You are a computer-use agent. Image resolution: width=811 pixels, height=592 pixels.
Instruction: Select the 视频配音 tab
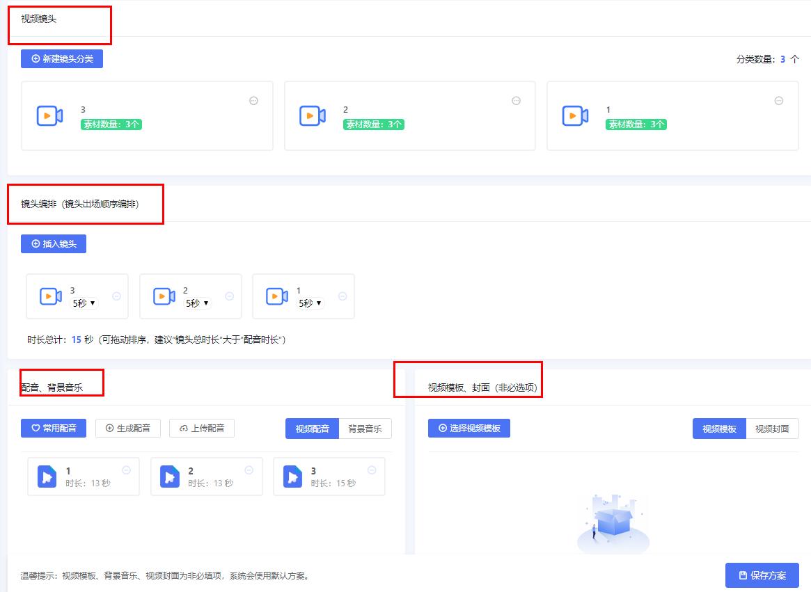[312, 429]
